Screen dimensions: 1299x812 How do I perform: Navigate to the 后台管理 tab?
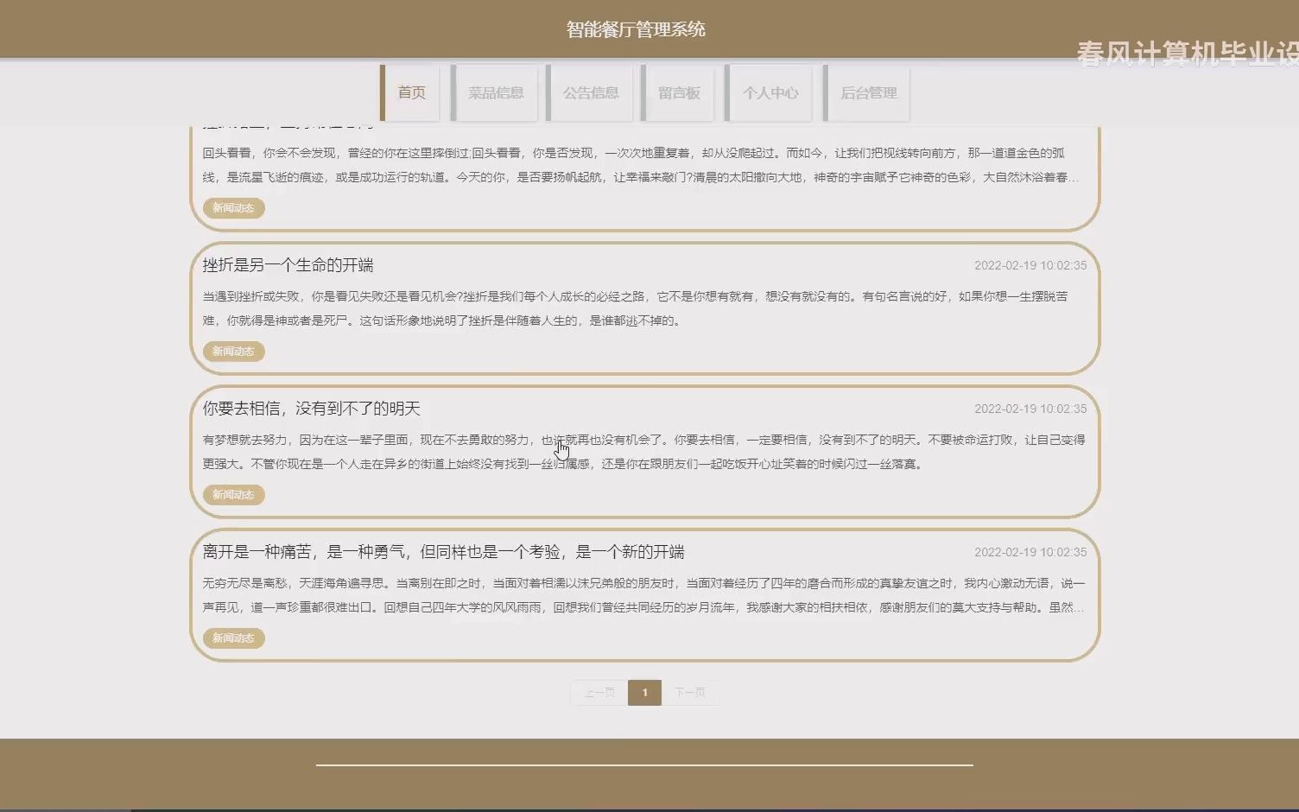(868, 92)
